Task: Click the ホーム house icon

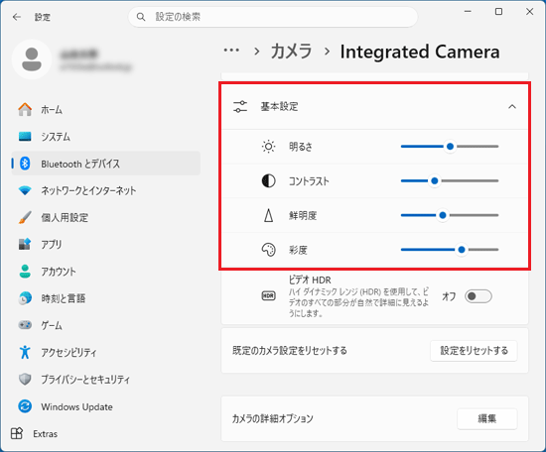Action: tap(25, 109)
